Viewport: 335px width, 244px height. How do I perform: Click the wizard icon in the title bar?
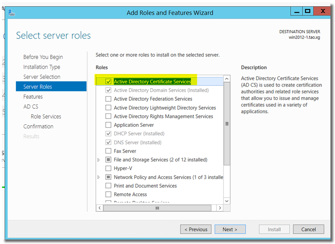[x=12, y=13]
